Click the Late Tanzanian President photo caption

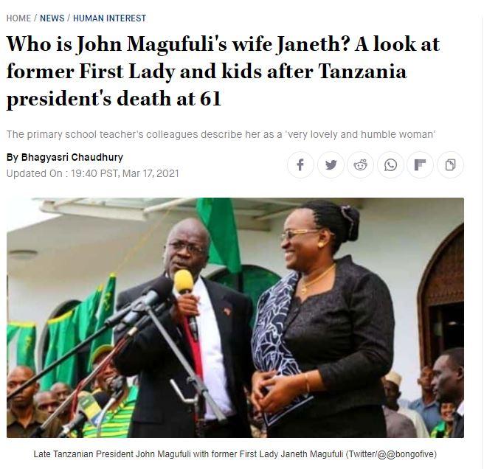coord(188,454)
